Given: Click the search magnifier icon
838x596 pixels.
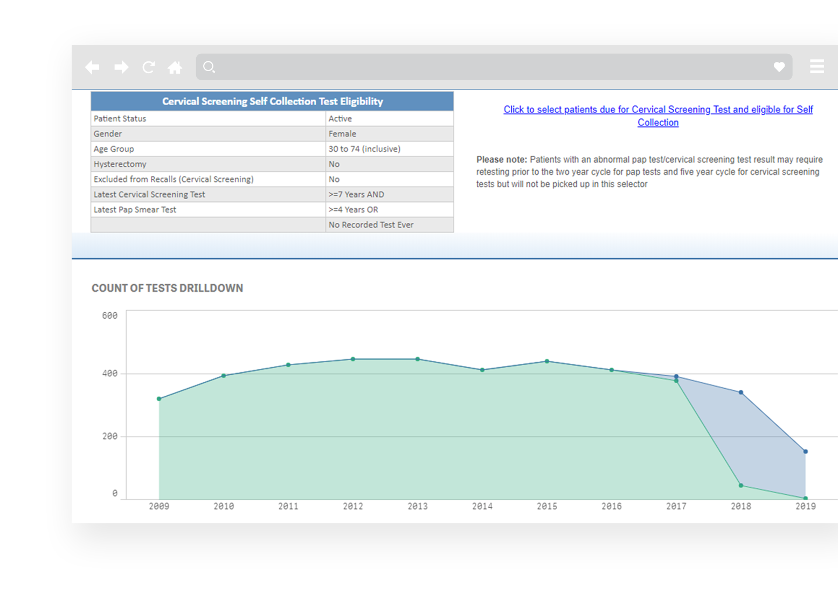Looking at the screenshot, I should click(x=209, y=67).
